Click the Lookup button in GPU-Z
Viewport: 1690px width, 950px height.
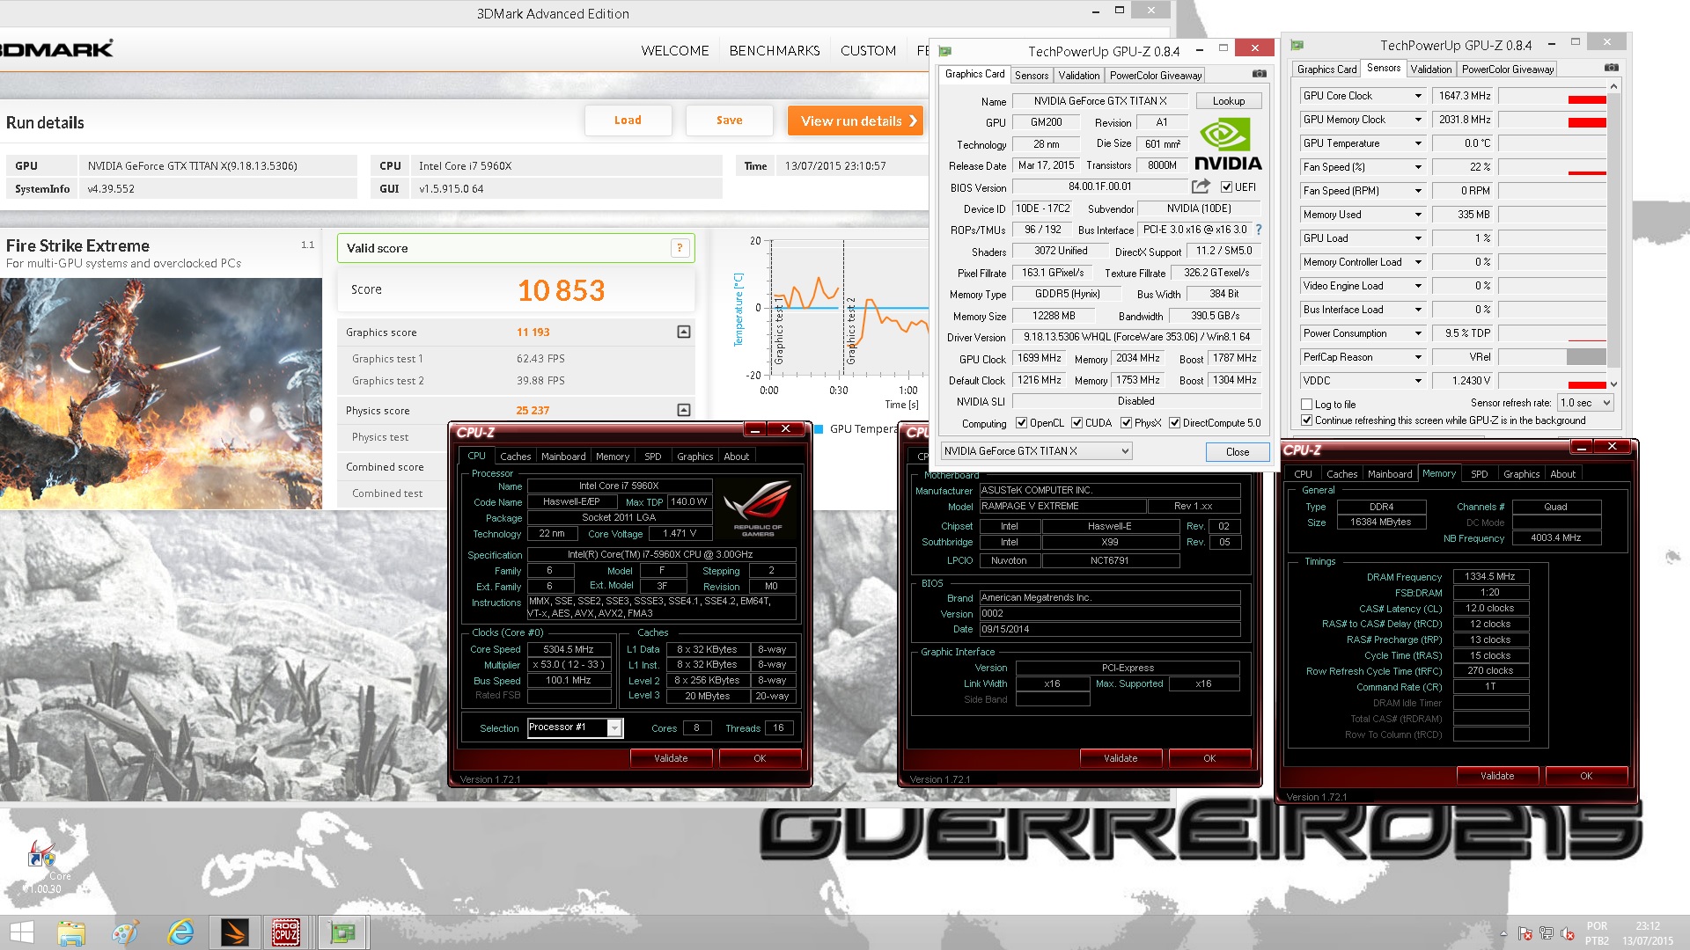pos(1229,101)
